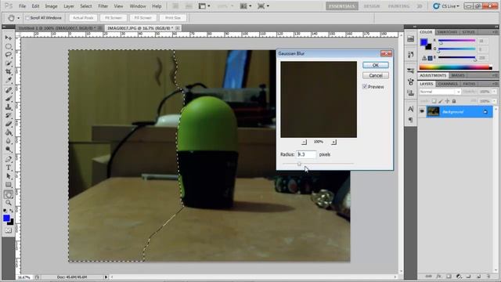Viewport: 501px width, 282px height.
Task: Switch to the Channels tab
Action: 448,84
